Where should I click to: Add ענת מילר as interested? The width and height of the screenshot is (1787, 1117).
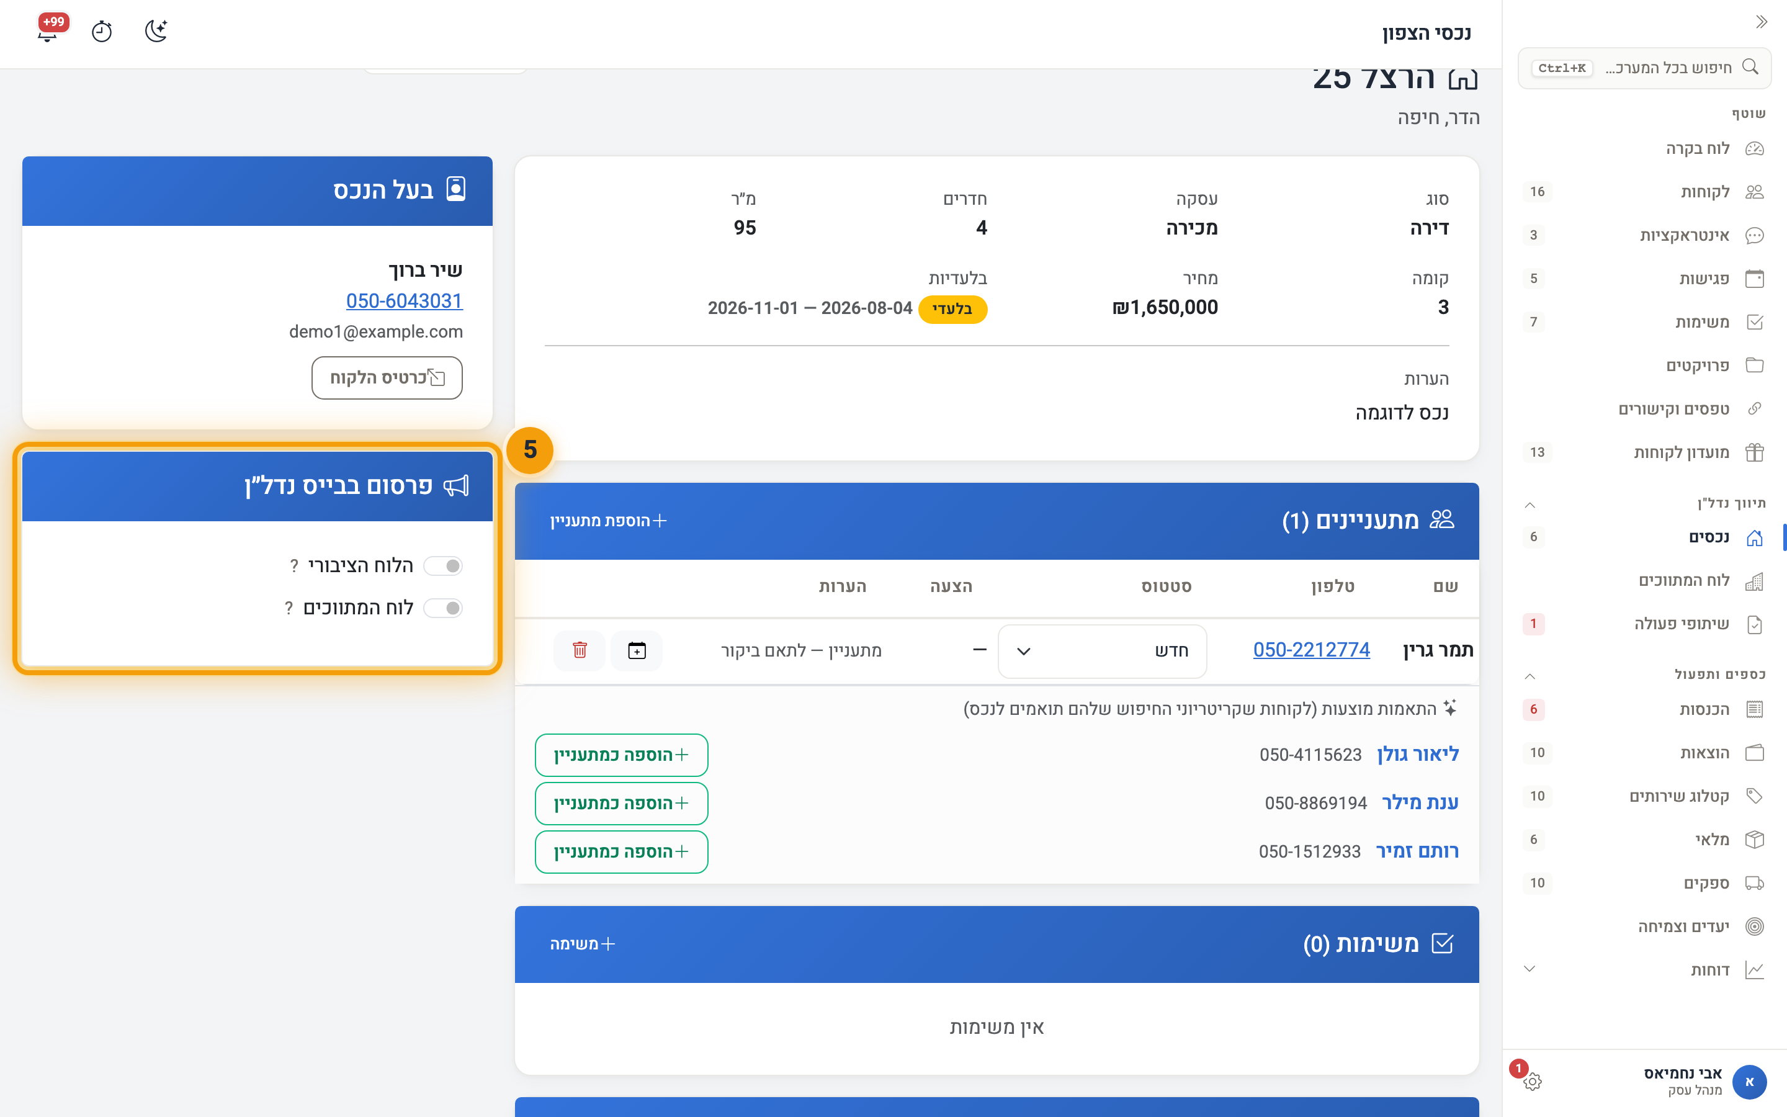621,803
